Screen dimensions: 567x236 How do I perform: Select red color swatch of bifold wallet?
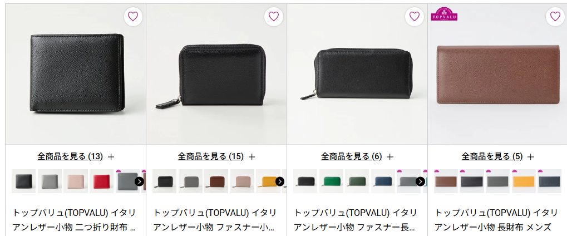(102, 181)
